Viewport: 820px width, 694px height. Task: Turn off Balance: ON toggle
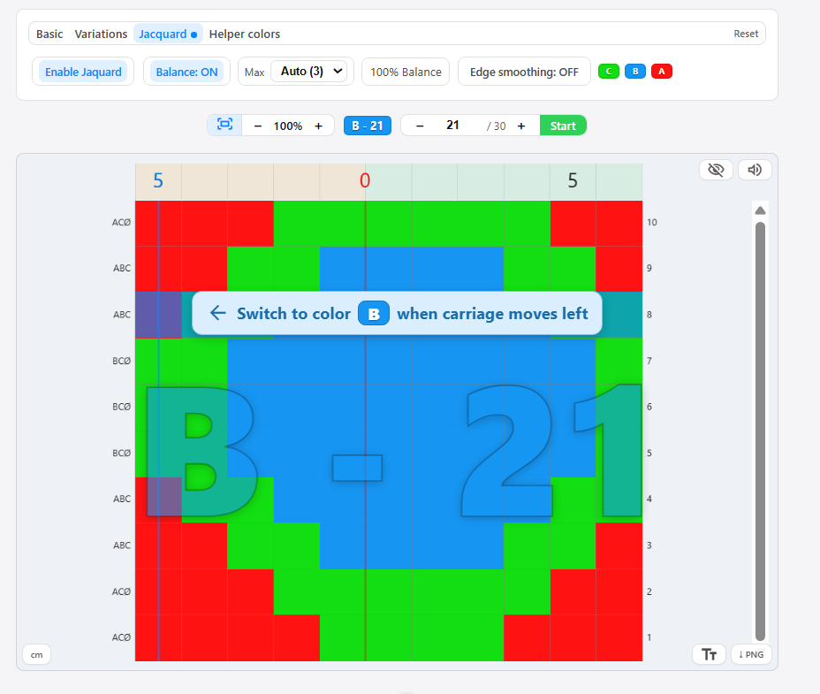(186, 72)
